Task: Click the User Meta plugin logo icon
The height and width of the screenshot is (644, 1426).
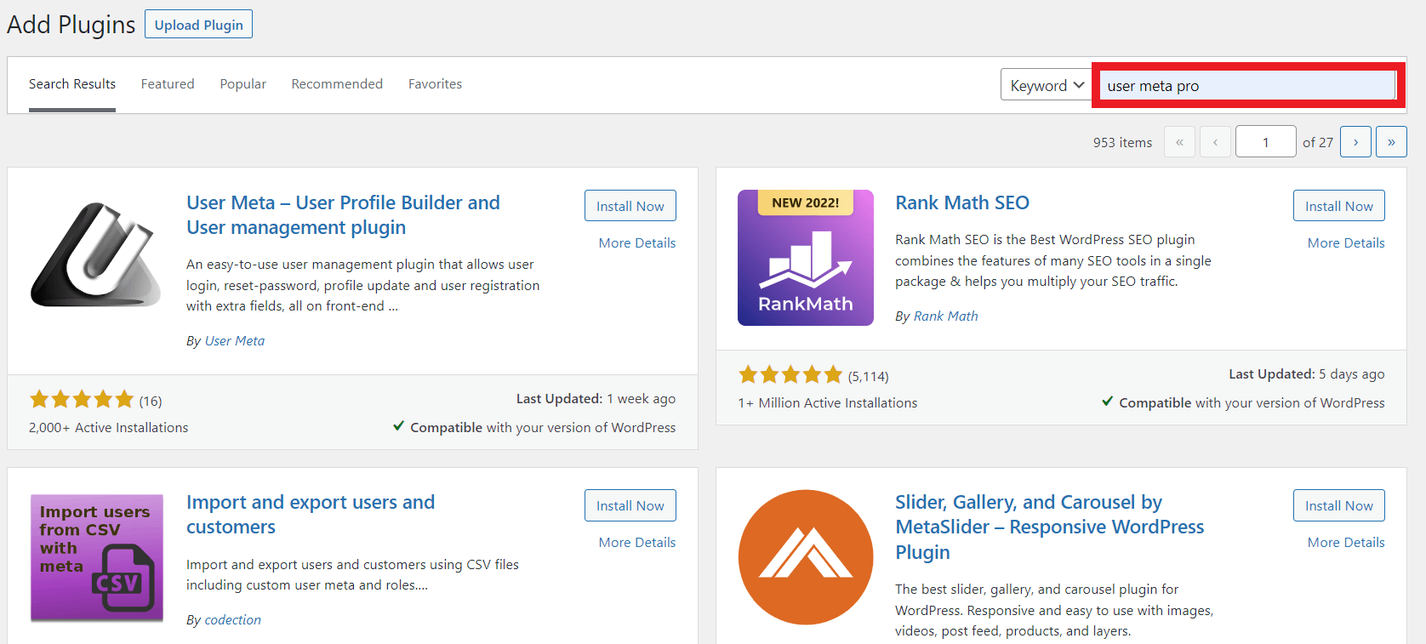Action: tap(96, 256)
